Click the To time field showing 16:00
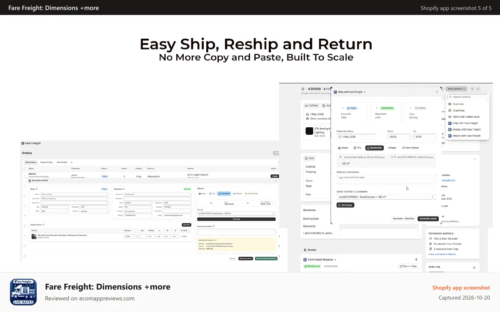The width and height of the screenshot is (500, 312). [x=425, y=137]
